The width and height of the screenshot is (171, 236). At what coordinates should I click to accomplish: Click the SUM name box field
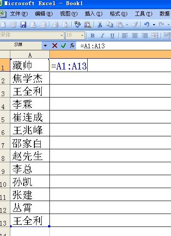(21, 45)
